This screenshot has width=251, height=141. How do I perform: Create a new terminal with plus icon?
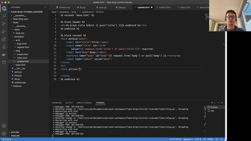(212, 103)
